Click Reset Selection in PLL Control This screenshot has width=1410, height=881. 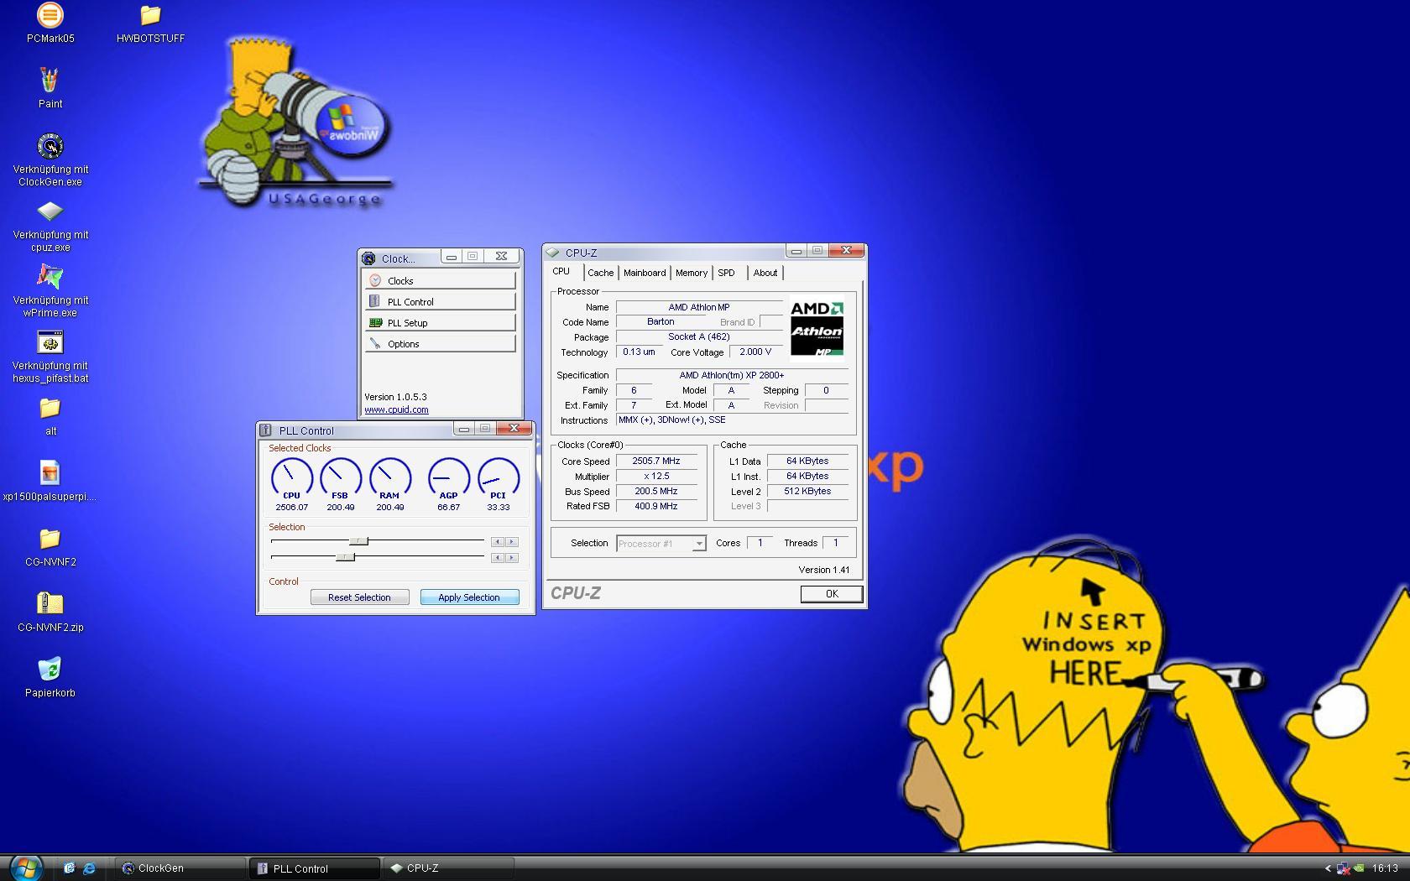pos(359,597)
